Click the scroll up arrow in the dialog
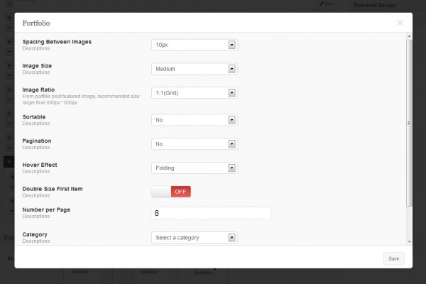 pos(409,36)
